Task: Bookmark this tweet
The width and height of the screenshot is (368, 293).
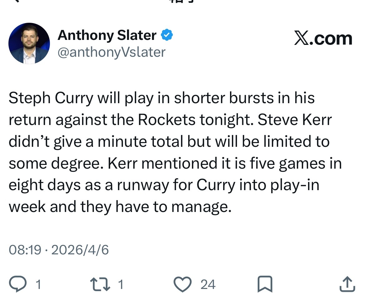Action: [265, 284]
